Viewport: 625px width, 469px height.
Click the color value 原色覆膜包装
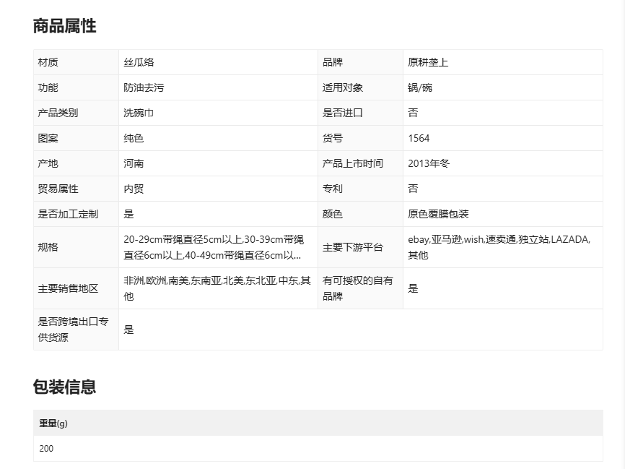coord(438,214)
